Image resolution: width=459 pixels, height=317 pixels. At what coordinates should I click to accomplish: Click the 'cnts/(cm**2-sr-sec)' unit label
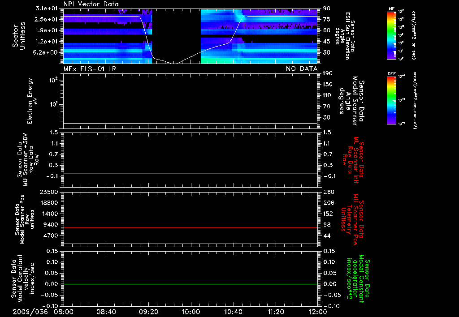414,35
